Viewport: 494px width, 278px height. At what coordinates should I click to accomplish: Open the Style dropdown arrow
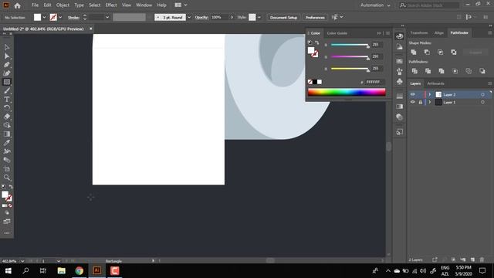[x=259, y=17]
